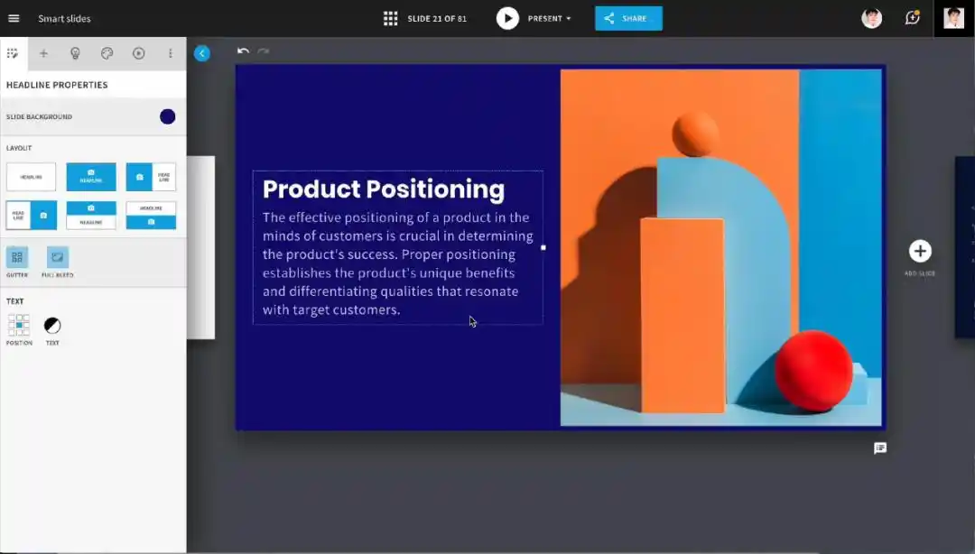Open the slide grid overview

(x=391, y=19)
